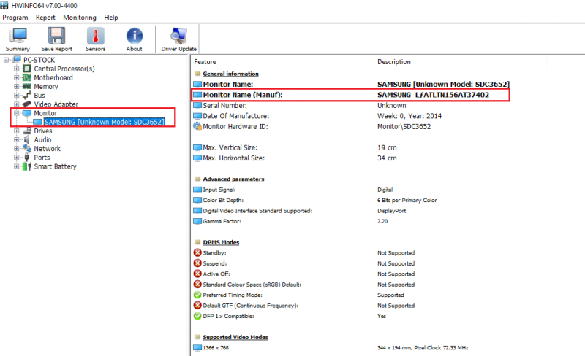Expand the Motherboard node

click(16, 77)
